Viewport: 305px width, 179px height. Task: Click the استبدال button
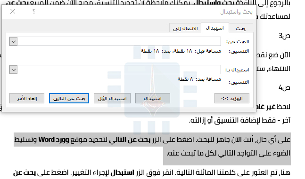pos(153,98)
